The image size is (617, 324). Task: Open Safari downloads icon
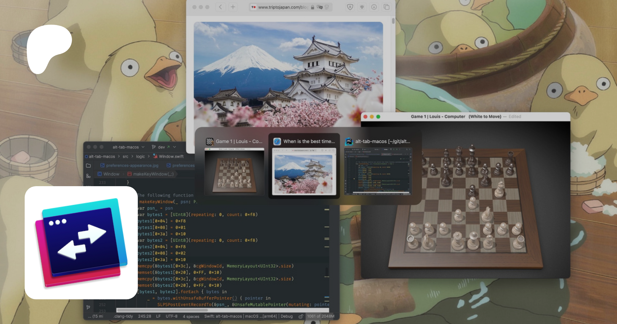(374, 7)
